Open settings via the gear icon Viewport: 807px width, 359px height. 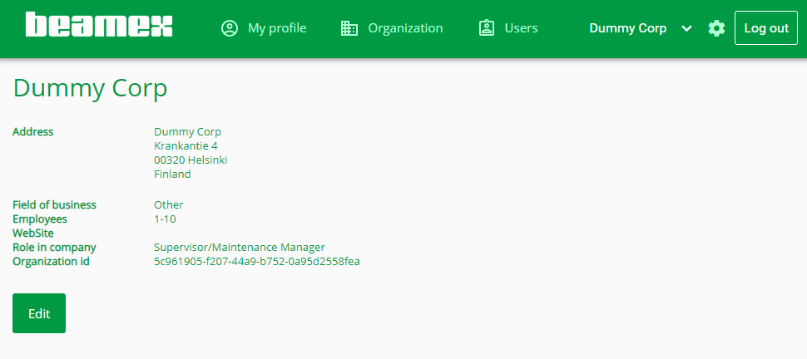click(x=716, y=28)
